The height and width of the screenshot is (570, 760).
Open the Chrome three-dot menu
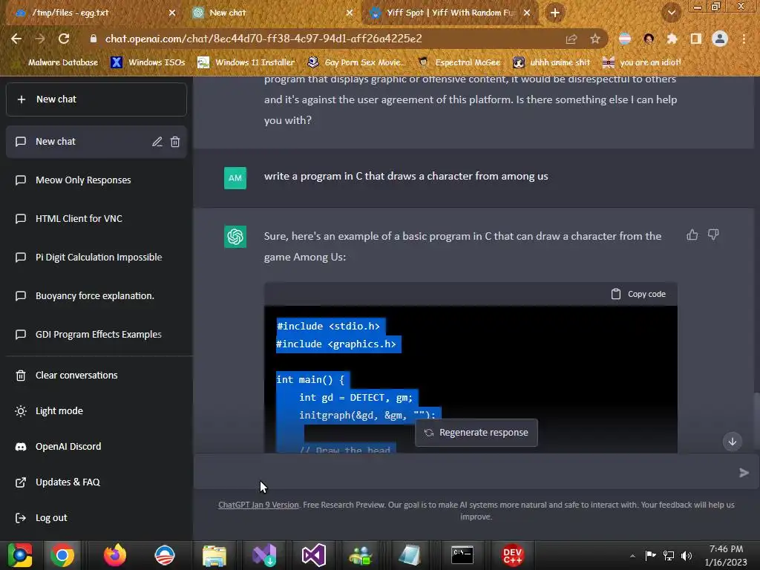click(x=744, y=39)
